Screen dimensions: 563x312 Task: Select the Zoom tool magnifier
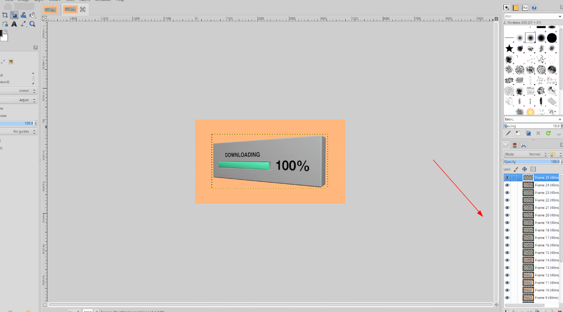pos(32,23)
